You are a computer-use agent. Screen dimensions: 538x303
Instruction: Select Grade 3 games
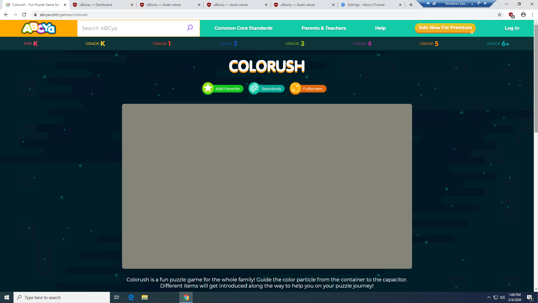click(295, 43)
